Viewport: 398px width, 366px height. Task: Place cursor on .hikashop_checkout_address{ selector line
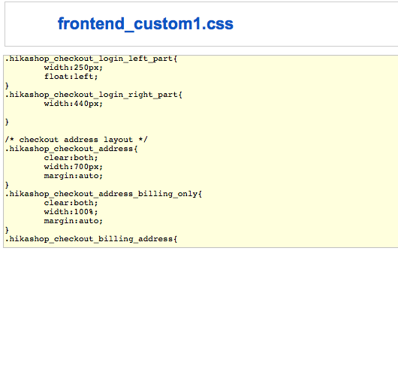[71, 149]
